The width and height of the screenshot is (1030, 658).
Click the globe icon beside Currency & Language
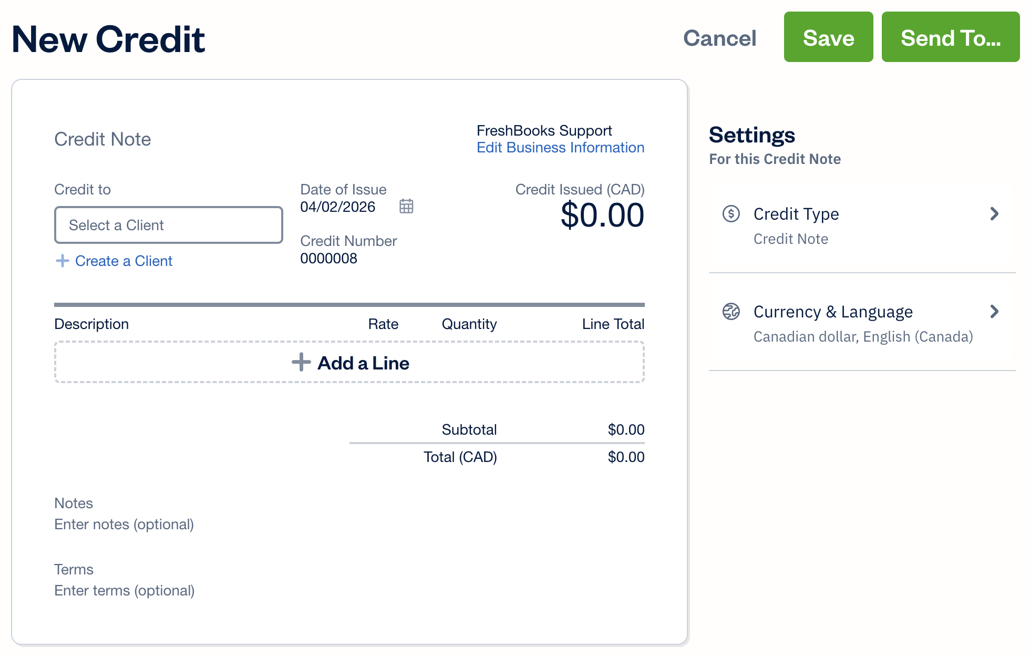(730, 311)
